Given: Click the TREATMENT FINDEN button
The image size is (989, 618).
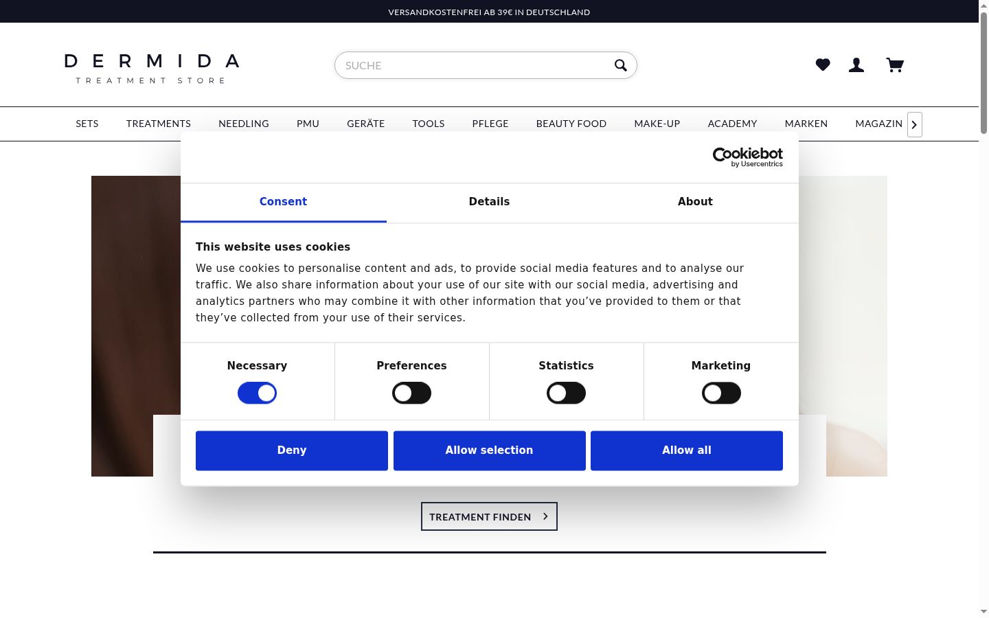Looking at the screenshot, I should point(489,516).
